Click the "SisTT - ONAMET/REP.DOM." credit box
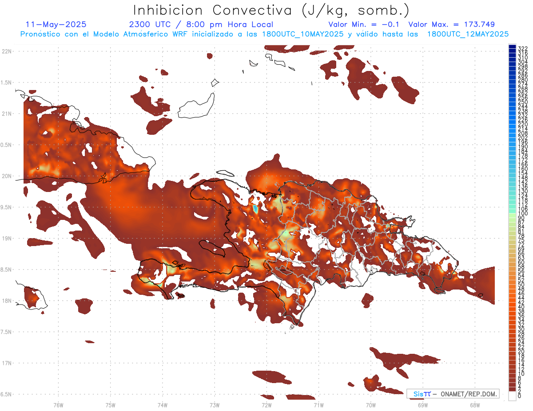 453,394
